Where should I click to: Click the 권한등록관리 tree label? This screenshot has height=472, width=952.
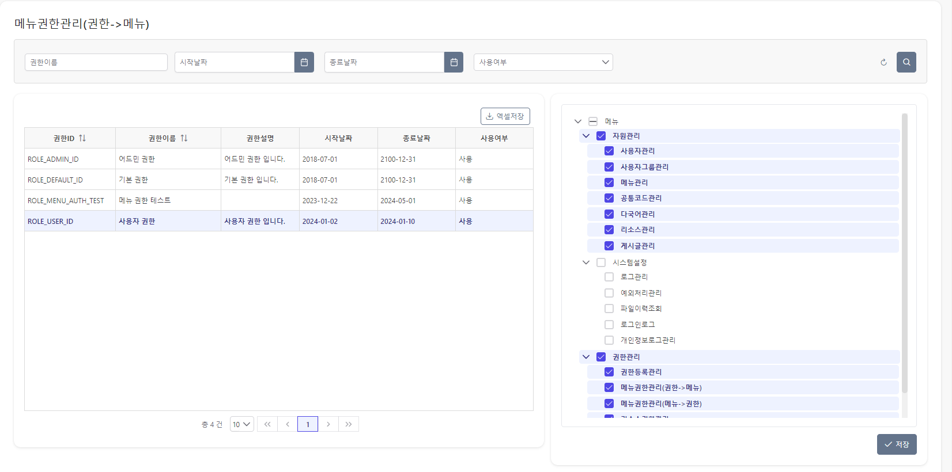(x=641, y=372)
